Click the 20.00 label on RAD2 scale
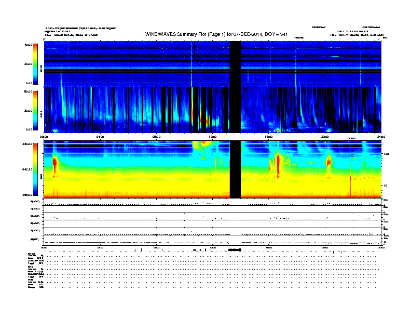The width and height of the screenshot is (411, 318). (x=28, y=64)
